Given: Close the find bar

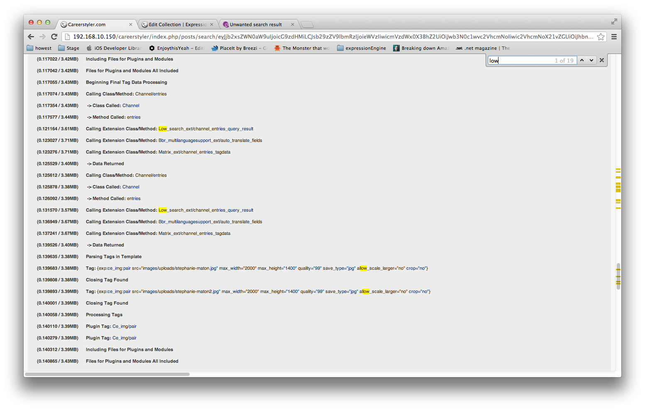Looking at the screenshot, I should [602, 61].
